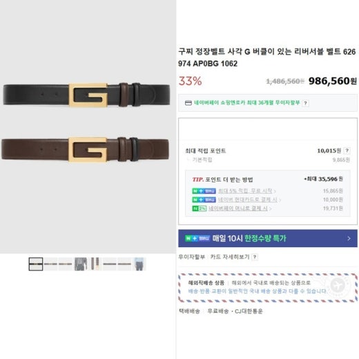Click the 배송·반품·교환 overseas shipping notice text

point(258,291)
